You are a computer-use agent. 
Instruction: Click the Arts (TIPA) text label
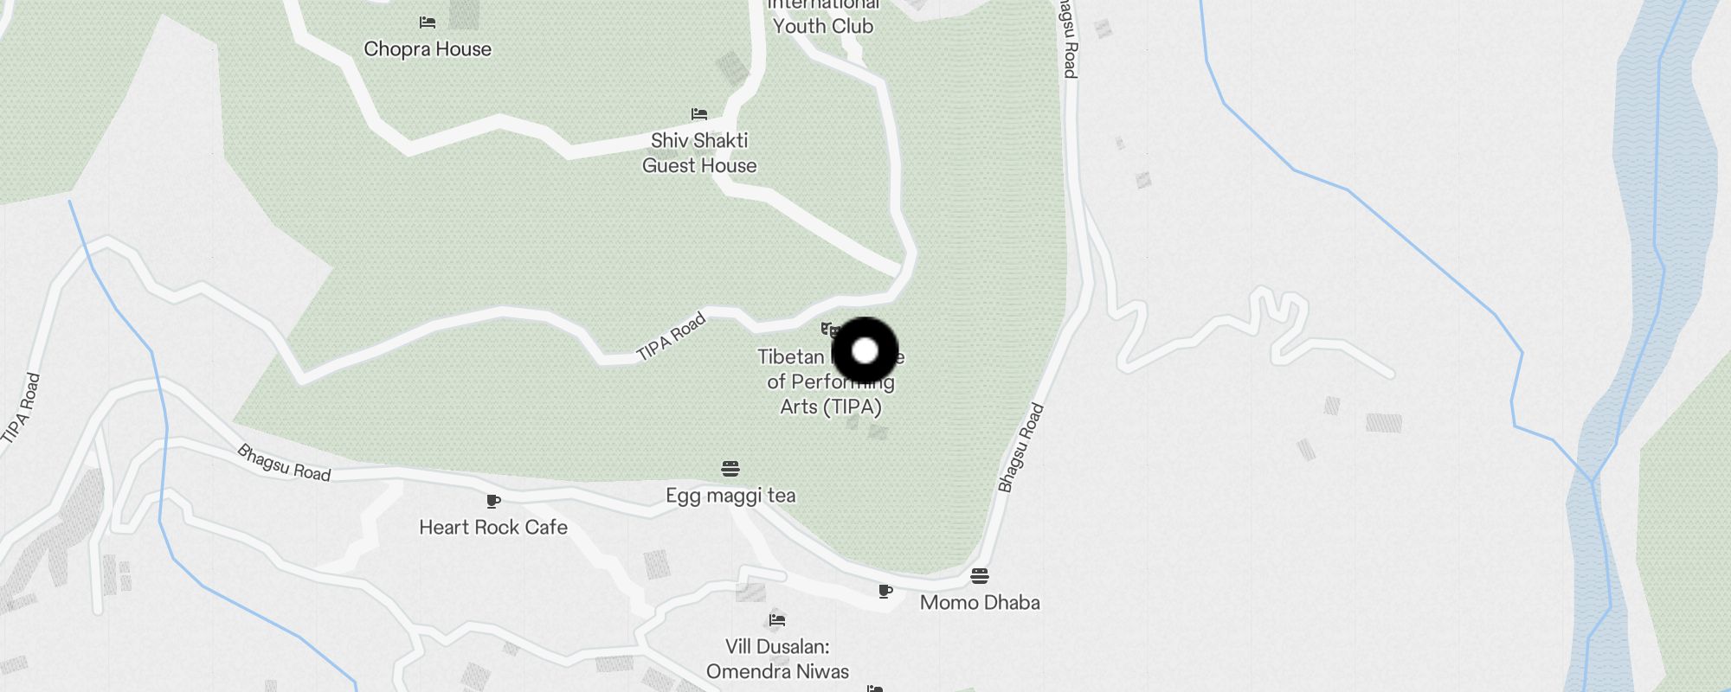(x=831, y=407)
